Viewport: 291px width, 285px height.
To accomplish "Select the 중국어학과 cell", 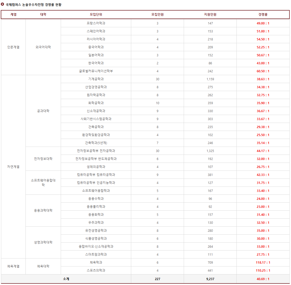I will 96,47.
